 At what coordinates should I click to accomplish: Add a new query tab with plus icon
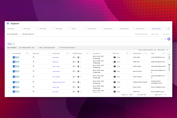(169, 29)
